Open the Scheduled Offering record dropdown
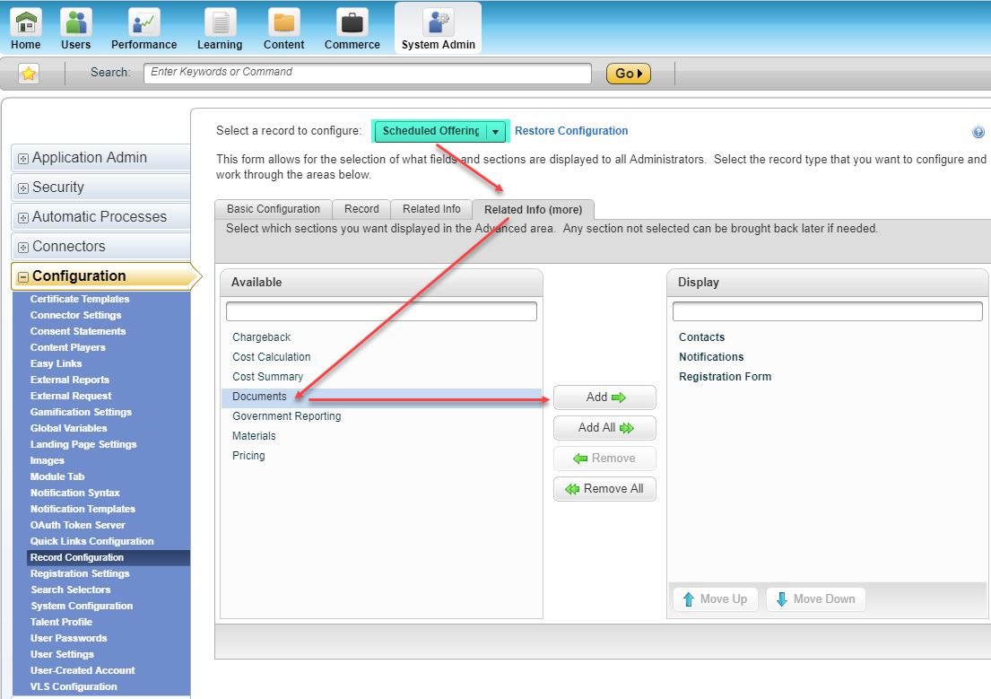The image size is (991, 699). click(440, 131)
